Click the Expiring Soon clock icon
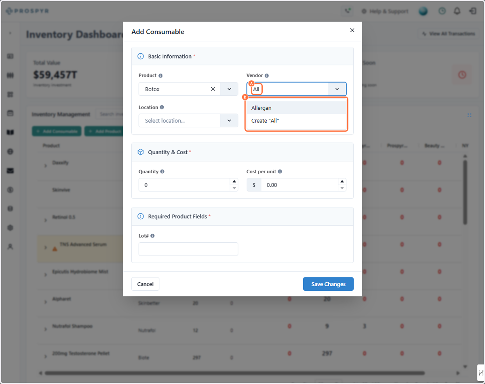Screen dimensions: 485x384 point(462,75)
